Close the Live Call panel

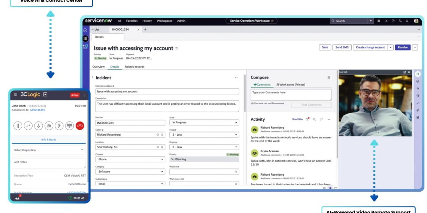[x=409, y=72]
